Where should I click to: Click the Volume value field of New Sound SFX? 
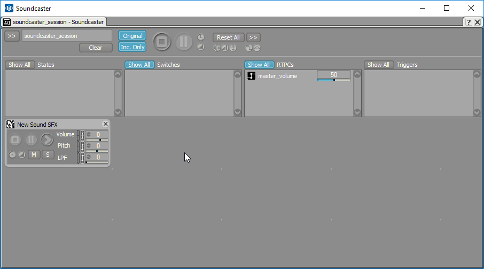tap(97, 134)
